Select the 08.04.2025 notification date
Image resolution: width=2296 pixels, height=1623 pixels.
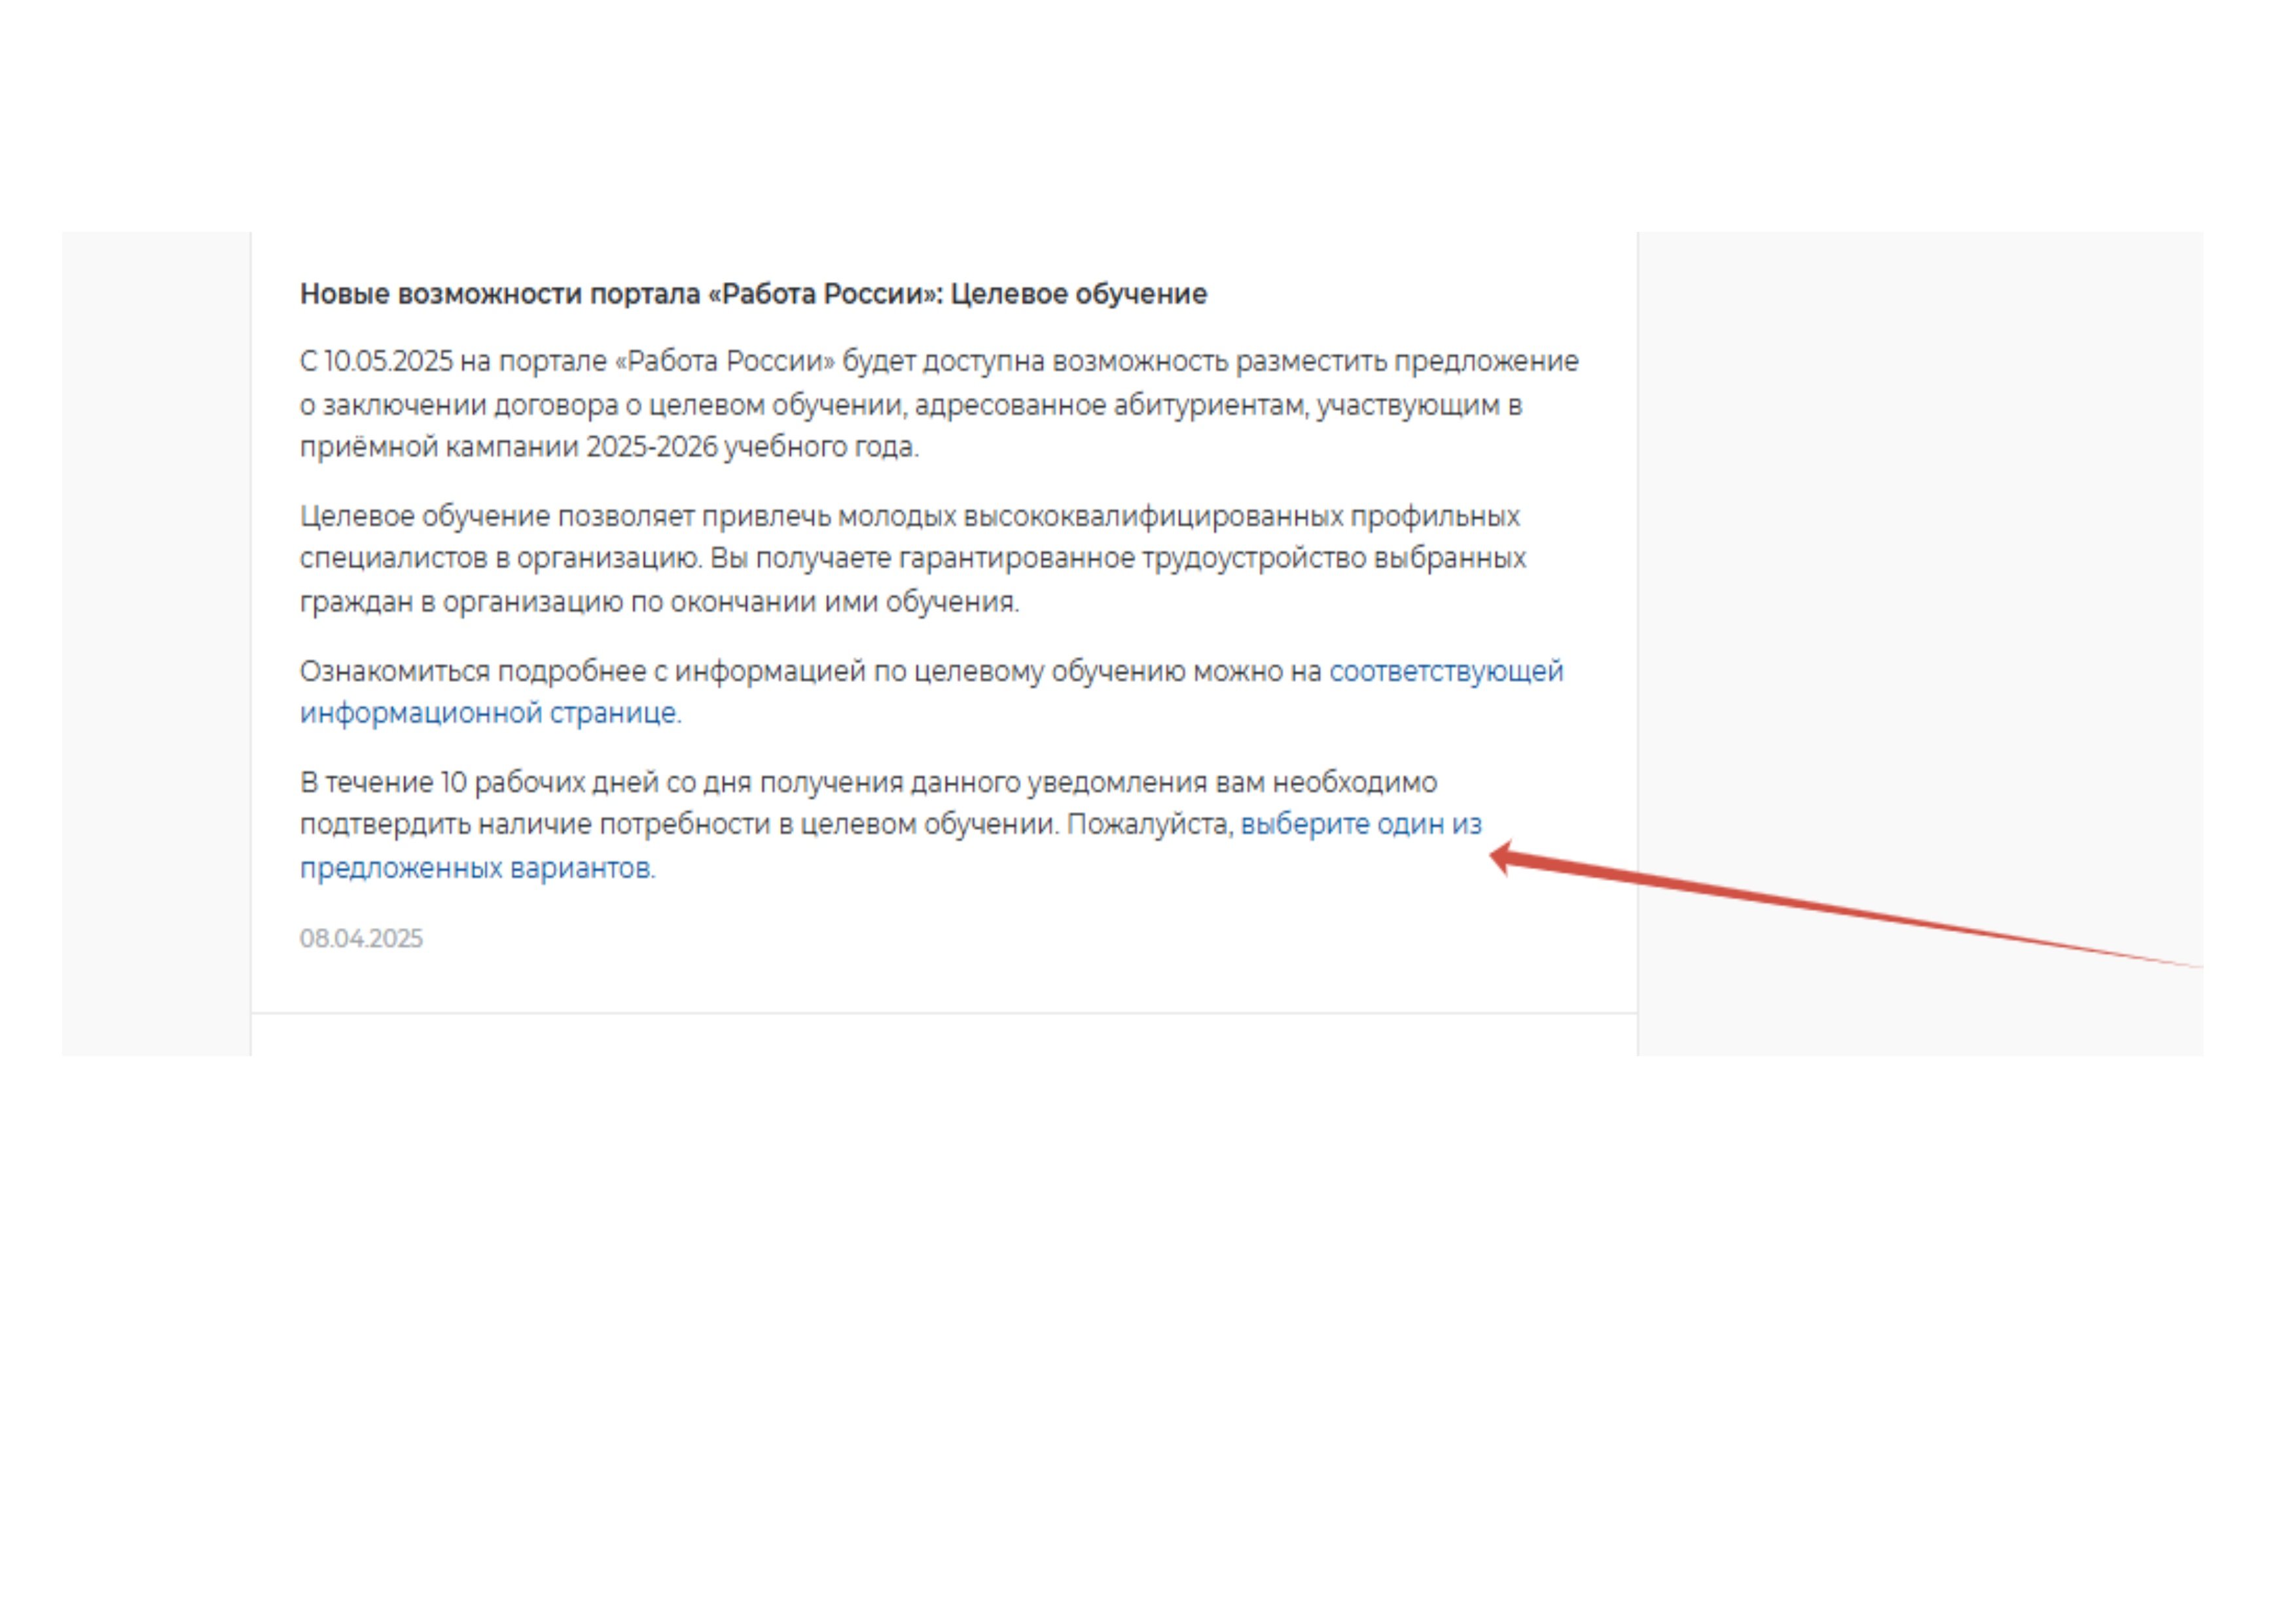[x=361, y=939]
